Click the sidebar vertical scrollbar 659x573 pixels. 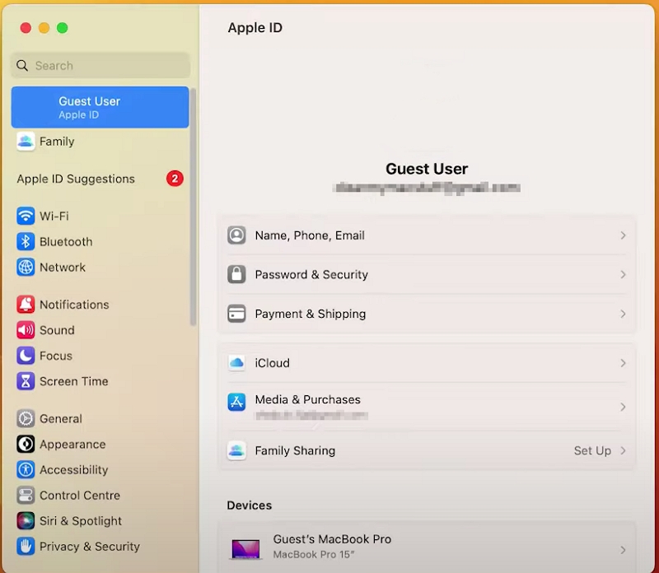point(193,207)
